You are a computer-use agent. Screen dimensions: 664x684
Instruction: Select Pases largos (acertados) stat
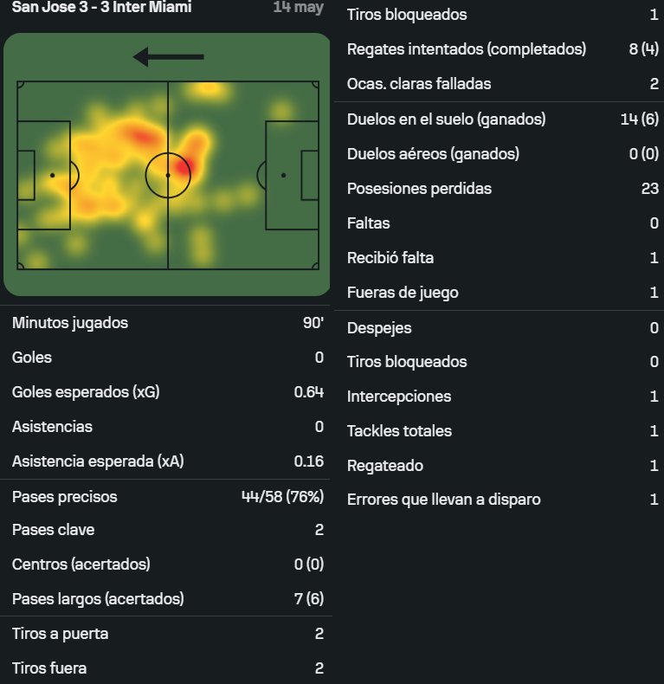[168, 599]
